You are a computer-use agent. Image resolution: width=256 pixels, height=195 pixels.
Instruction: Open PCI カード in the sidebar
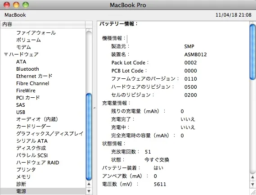coord(28,98)
